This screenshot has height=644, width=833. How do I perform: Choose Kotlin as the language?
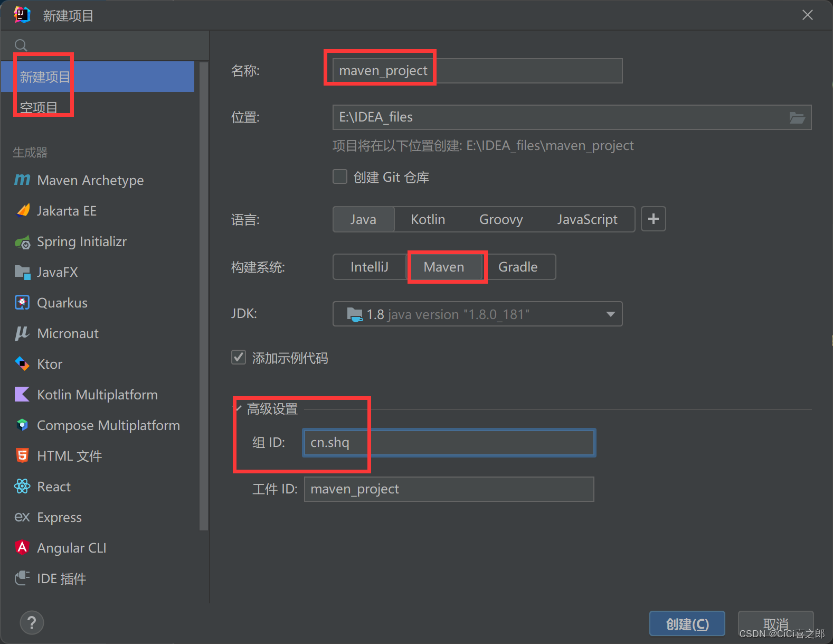click(428, 219)
